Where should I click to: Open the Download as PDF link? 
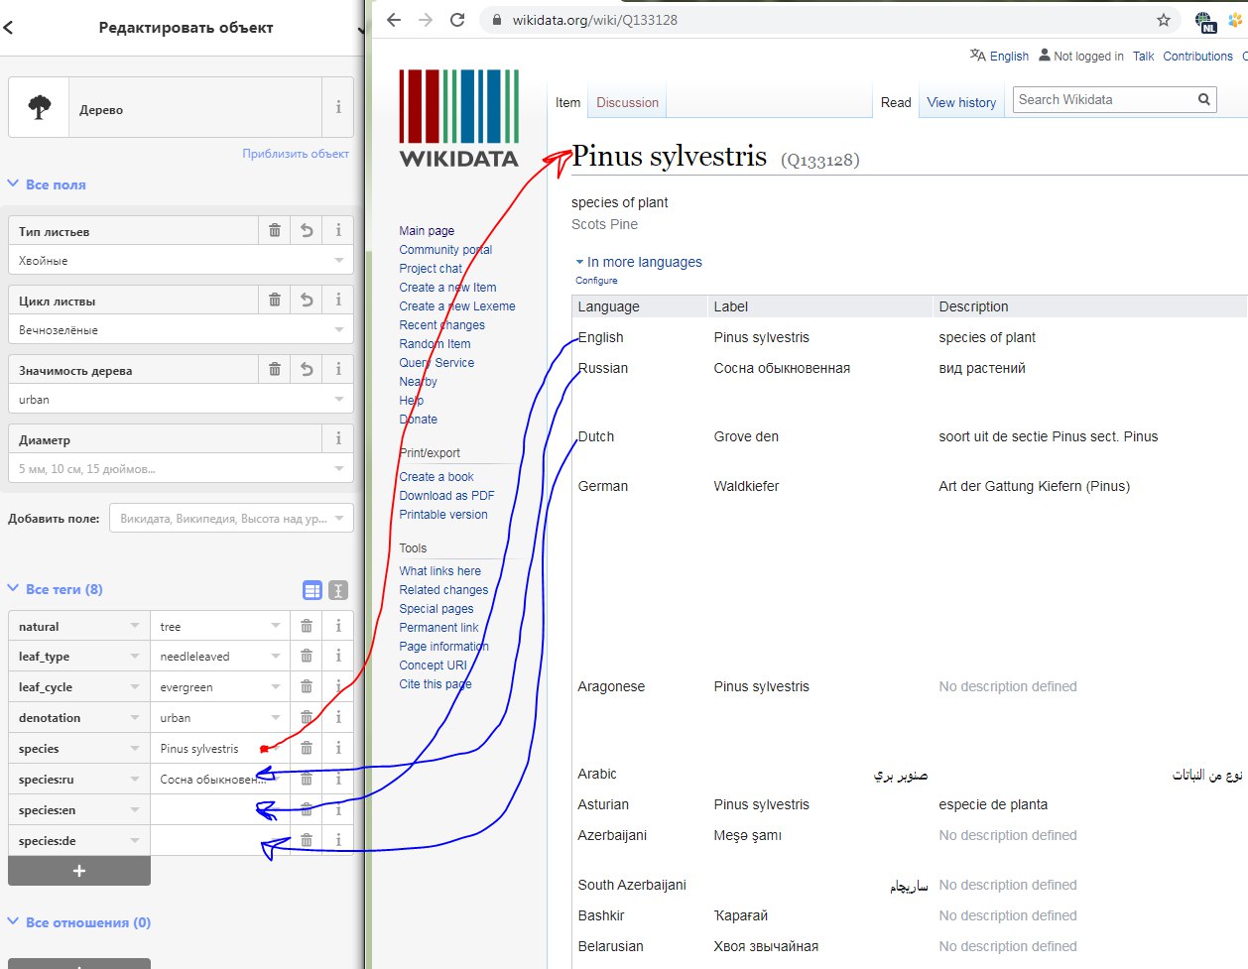pyautogui.click(x=446, y=496)
